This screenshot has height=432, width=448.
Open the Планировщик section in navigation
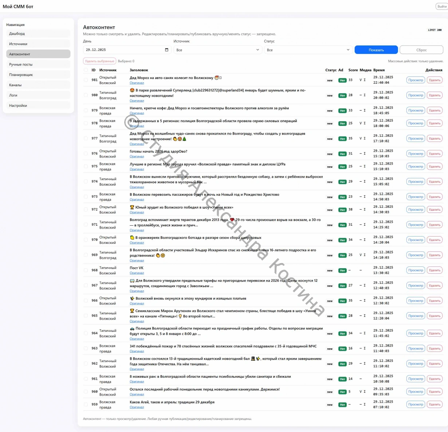[38, 75]
